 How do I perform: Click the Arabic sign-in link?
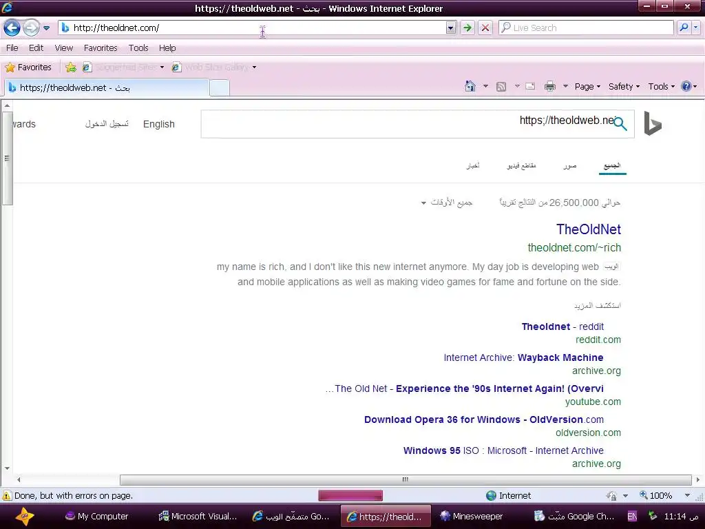tap(107, 124)
